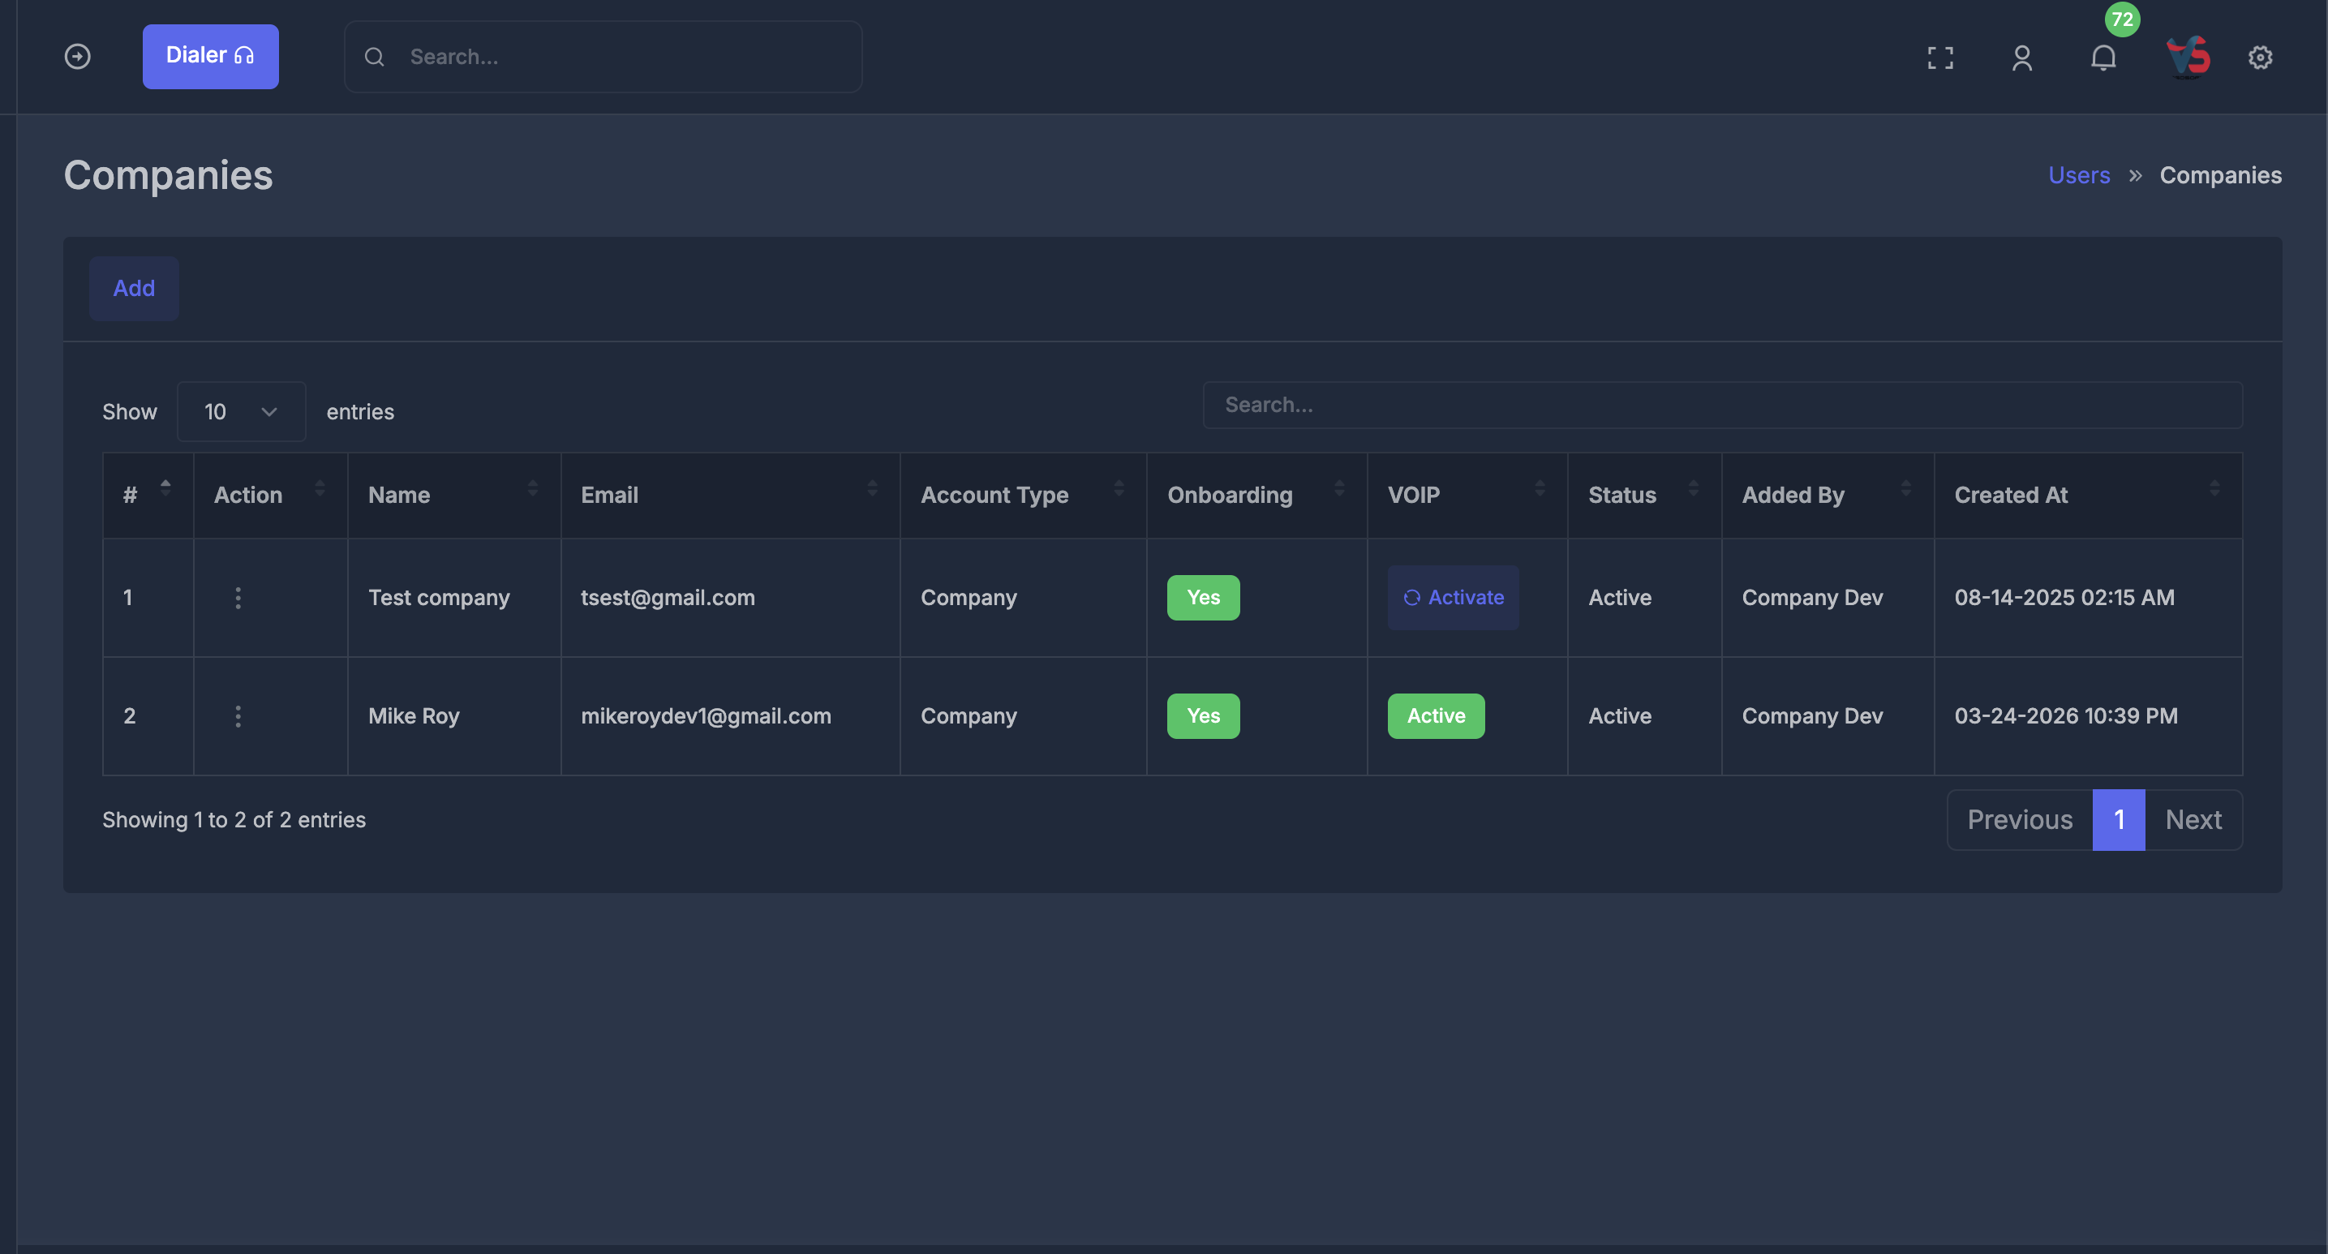Image resolution: width=2328 pixels, height=1254 pixels.
Task: Open the VS logo avatar menu
Action: click(x=2188, y=57)
